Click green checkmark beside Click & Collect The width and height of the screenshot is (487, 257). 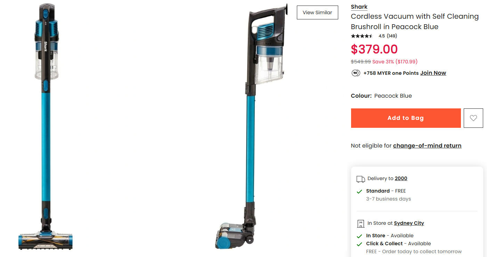coord(359,244)
